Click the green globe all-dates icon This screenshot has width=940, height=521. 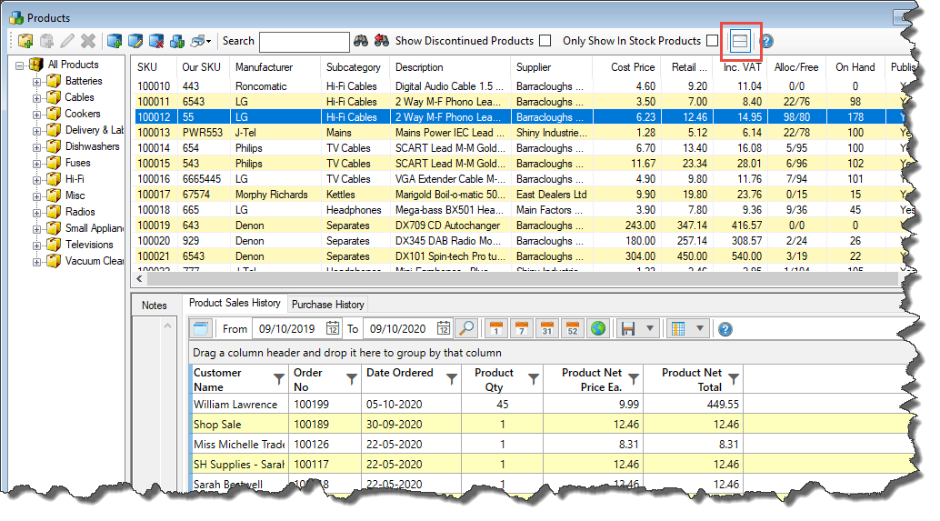pos(597,328)
